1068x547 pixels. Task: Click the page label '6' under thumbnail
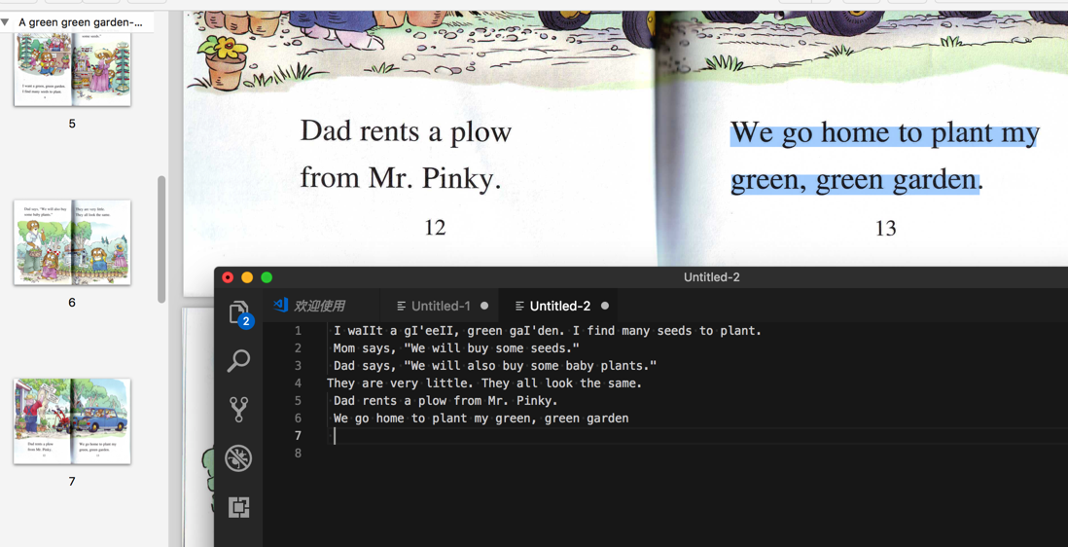pyautogui.click(x=72, y=303)
